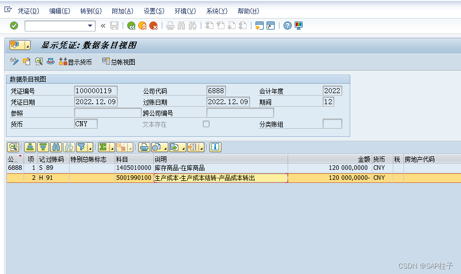Click the Next Page icon
The width and height of the screenshot is (461, 274).
click(x=232, y=26)
